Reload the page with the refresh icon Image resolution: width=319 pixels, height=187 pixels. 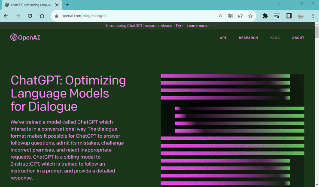[x=30, y=16]
